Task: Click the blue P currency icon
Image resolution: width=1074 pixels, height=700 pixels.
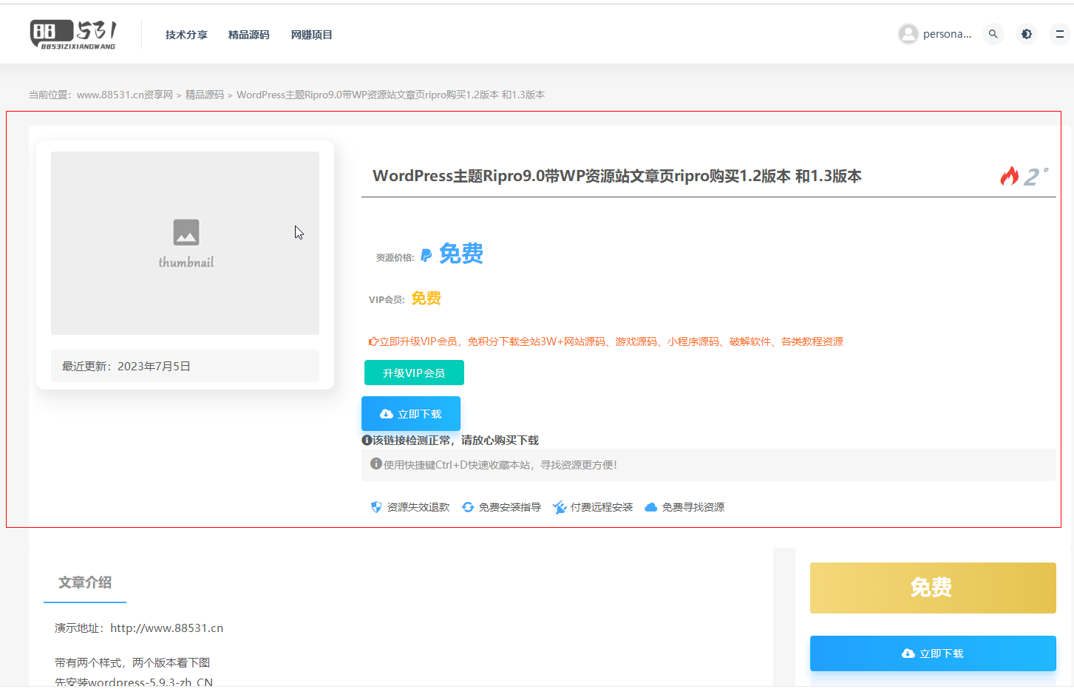Action: (x=426, y=255)
